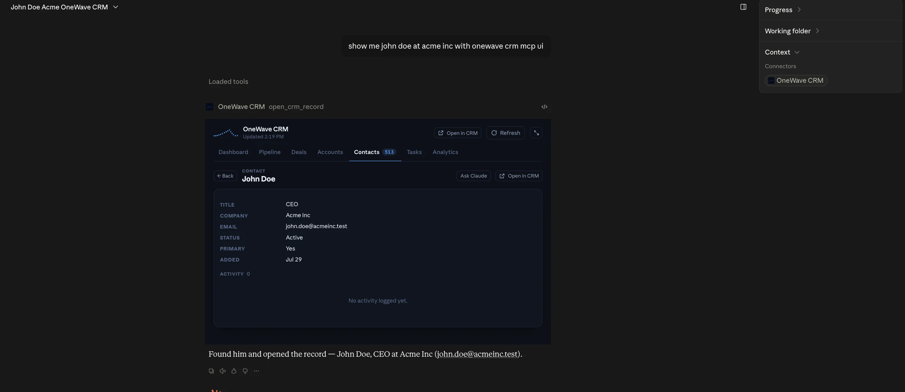The height and width of the screenshot is (392, 905).
Task: Give the response a thumbs up
Action: point(234,371)
